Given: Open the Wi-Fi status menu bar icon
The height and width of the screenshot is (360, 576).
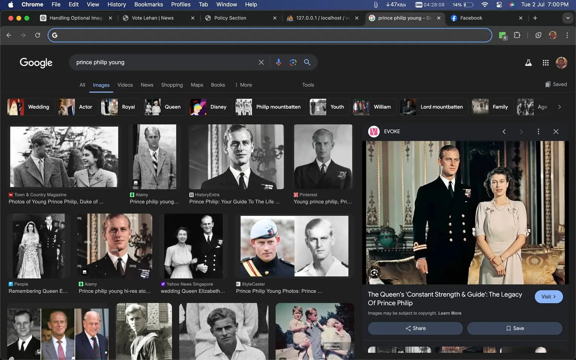Looking at the screenshot, I should point(485,4).
